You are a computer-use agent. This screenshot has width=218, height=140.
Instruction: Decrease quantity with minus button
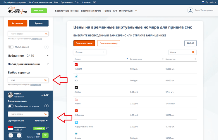click(x=11, y=135)
